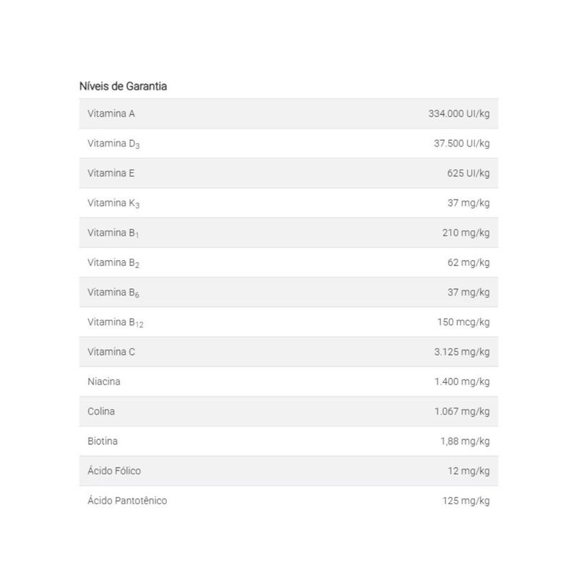Viewport: 578px width, 578px height.
Task: Click the Vitamina C row label
Action: point(111,352)
